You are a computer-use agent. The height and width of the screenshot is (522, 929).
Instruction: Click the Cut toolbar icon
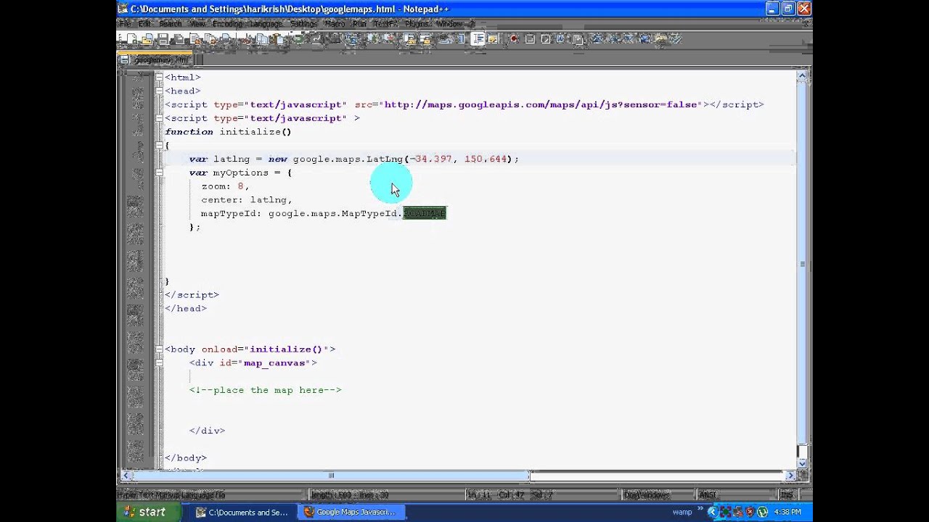pos(246,39)
